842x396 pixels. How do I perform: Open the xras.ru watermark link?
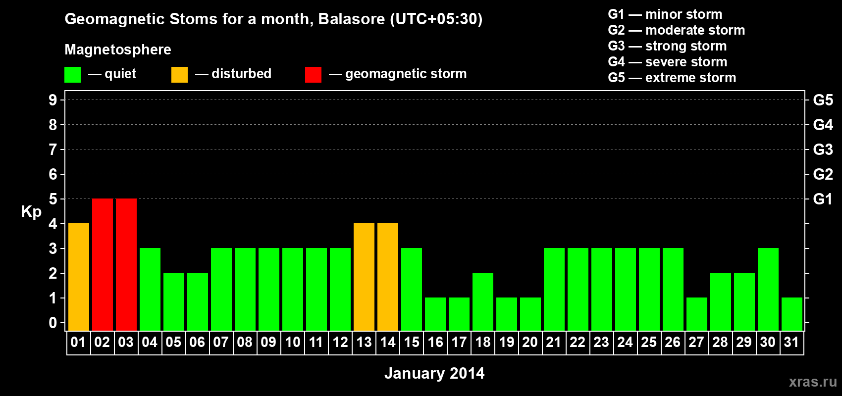click(x=813, y=382)
